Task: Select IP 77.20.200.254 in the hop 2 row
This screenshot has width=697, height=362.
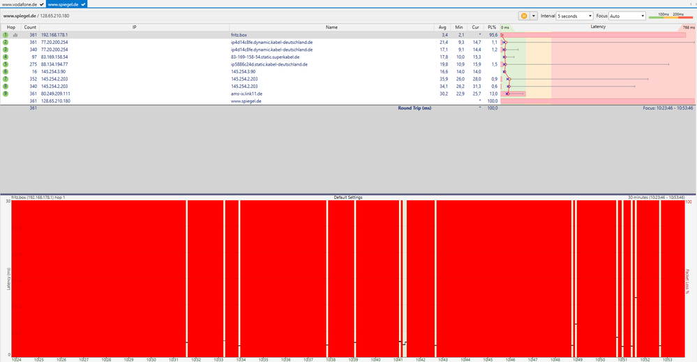Action: [54, 42]
